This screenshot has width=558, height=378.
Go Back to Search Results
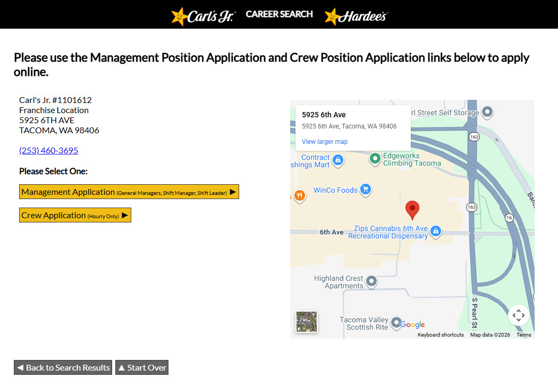tap(63, 367)
